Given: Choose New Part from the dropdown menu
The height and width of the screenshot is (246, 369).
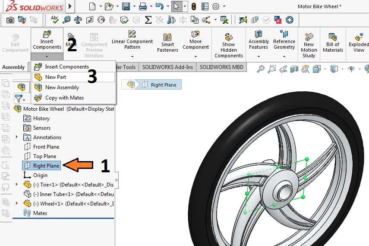Looking at the screenshot, I should coord(73,77).
